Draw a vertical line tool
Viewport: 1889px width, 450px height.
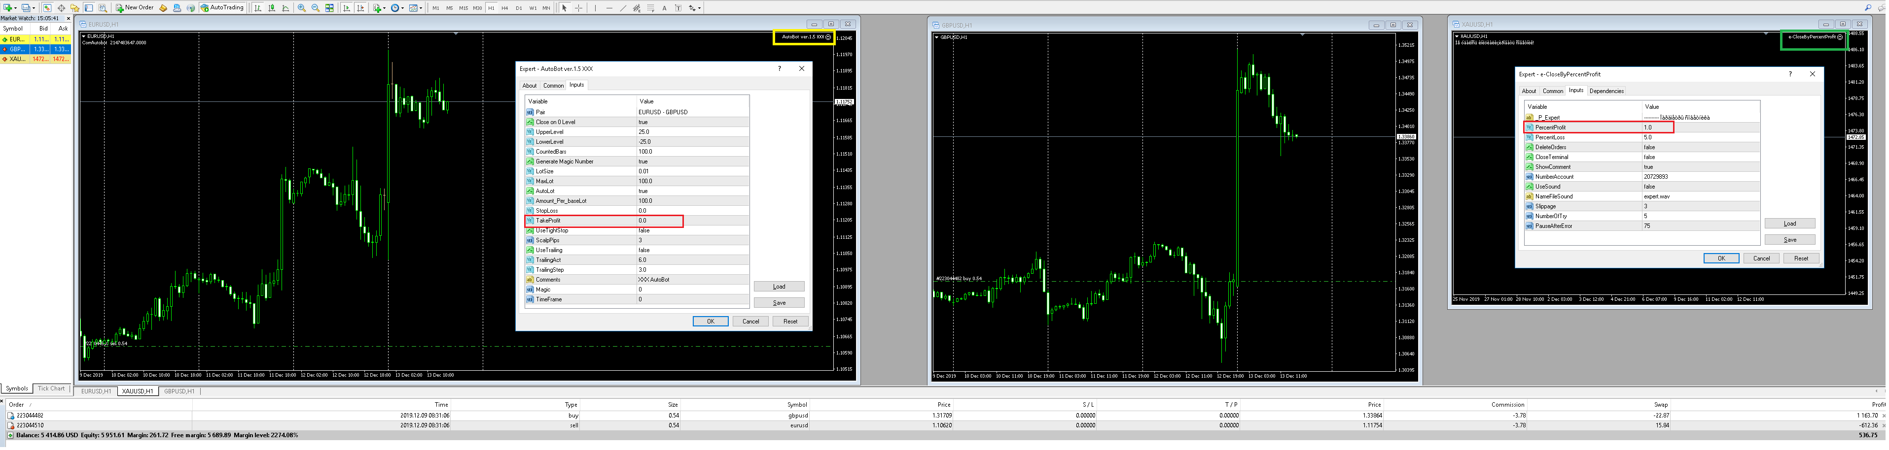(596, 8)
